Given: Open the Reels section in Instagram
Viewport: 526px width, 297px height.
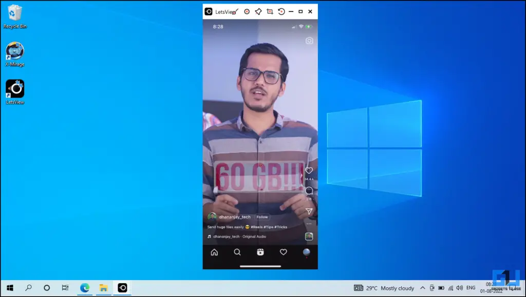Looking at the screenshot, I should [260, 252].
